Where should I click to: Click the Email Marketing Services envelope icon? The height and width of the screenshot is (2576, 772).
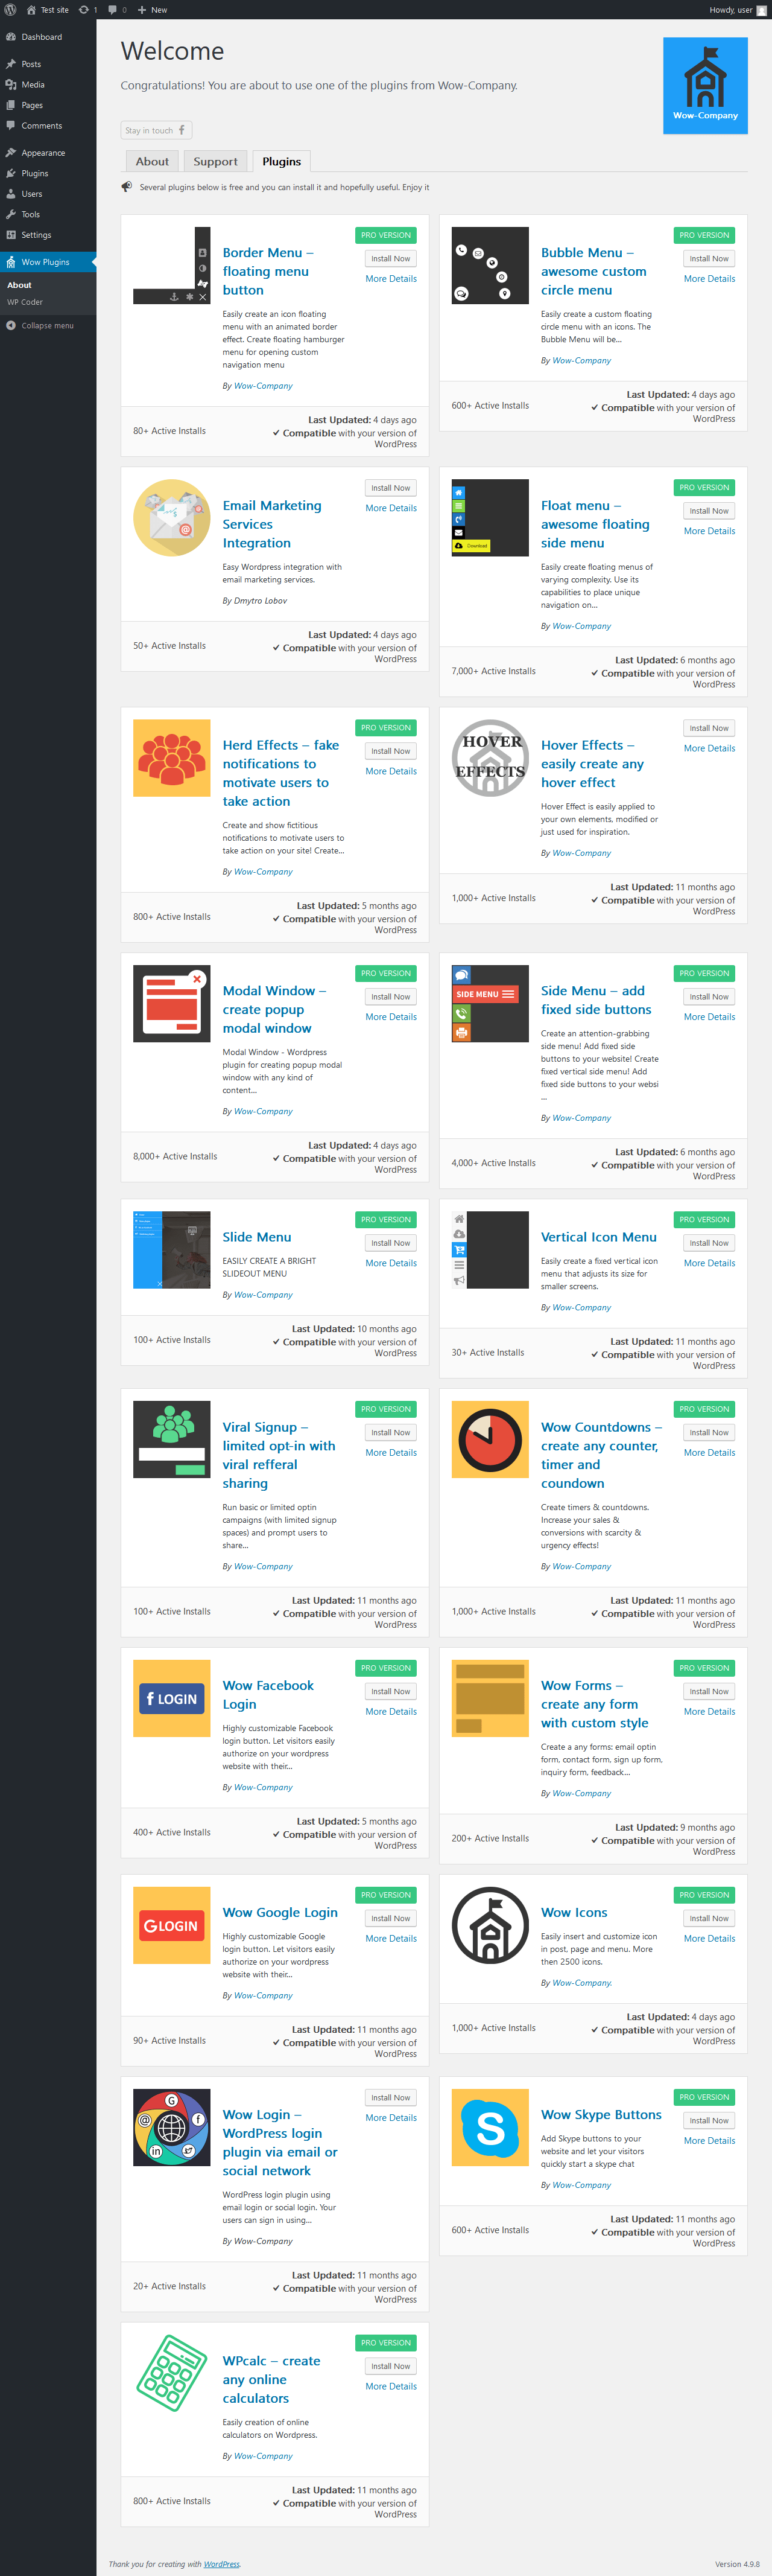click(172, 518)
